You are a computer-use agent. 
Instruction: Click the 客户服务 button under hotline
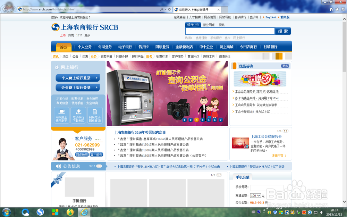pyautogui.click(x=96, y=155)
